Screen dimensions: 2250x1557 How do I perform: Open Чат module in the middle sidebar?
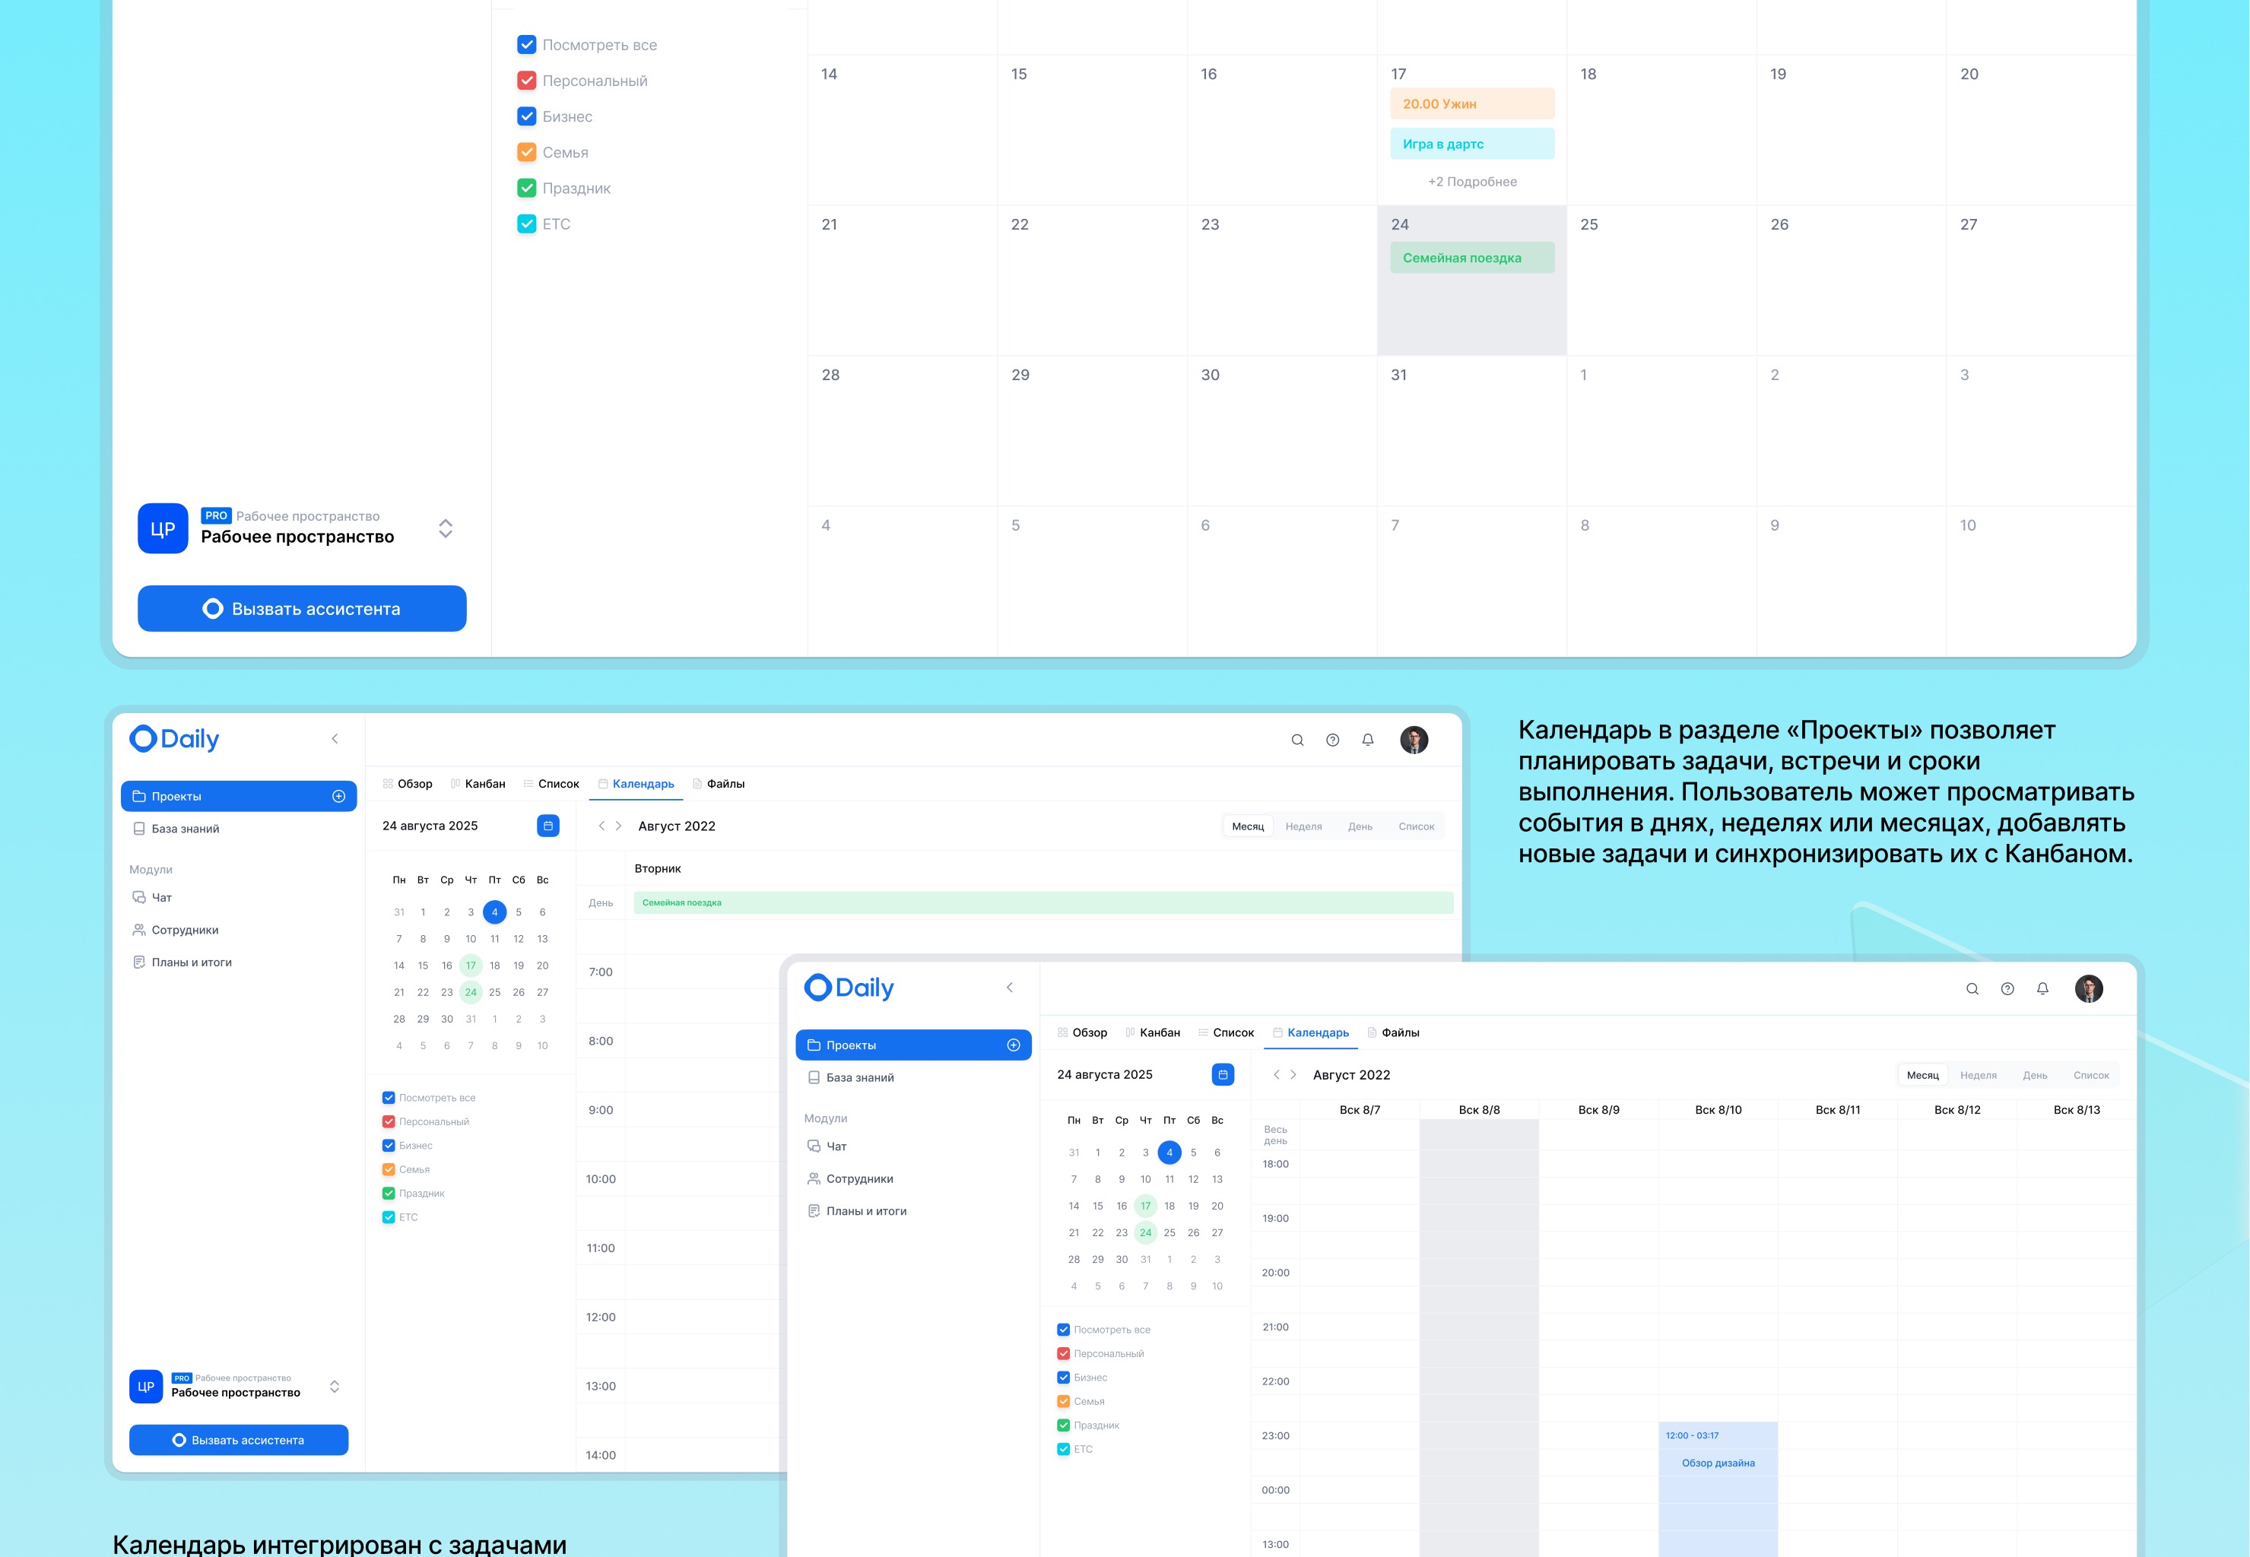pyautogui.click(x=161, y=898)
